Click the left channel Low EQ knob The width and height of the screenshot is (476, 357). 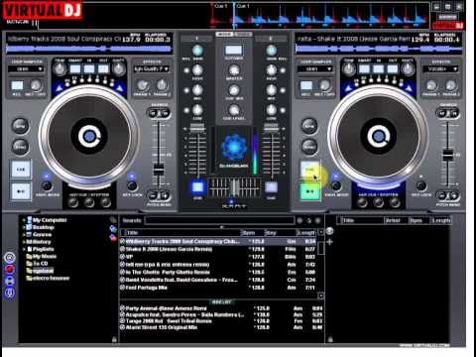(x=197, y=110)
